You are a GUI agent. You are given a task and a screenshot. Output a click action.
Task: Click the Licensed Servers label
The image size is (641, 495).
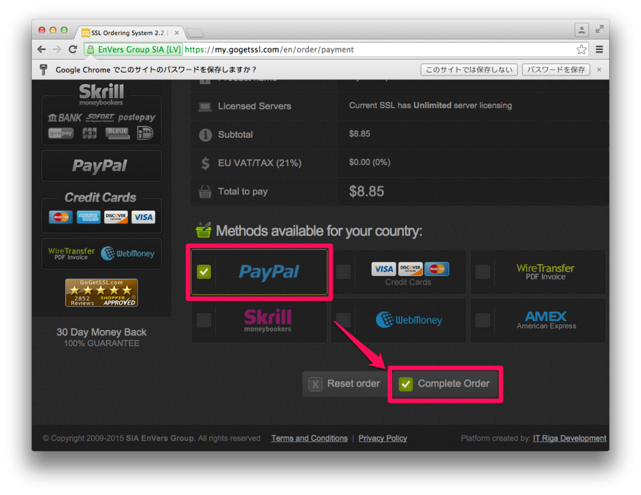point(254,106)
